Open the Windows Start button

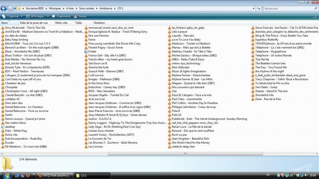tap(7, 175)
